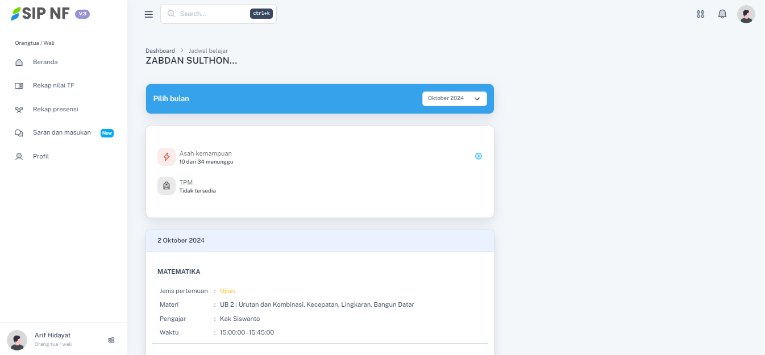This screenshot has width=765, height=355.
Task: Open Rekap nilai TF page
Action: (53, 86)
